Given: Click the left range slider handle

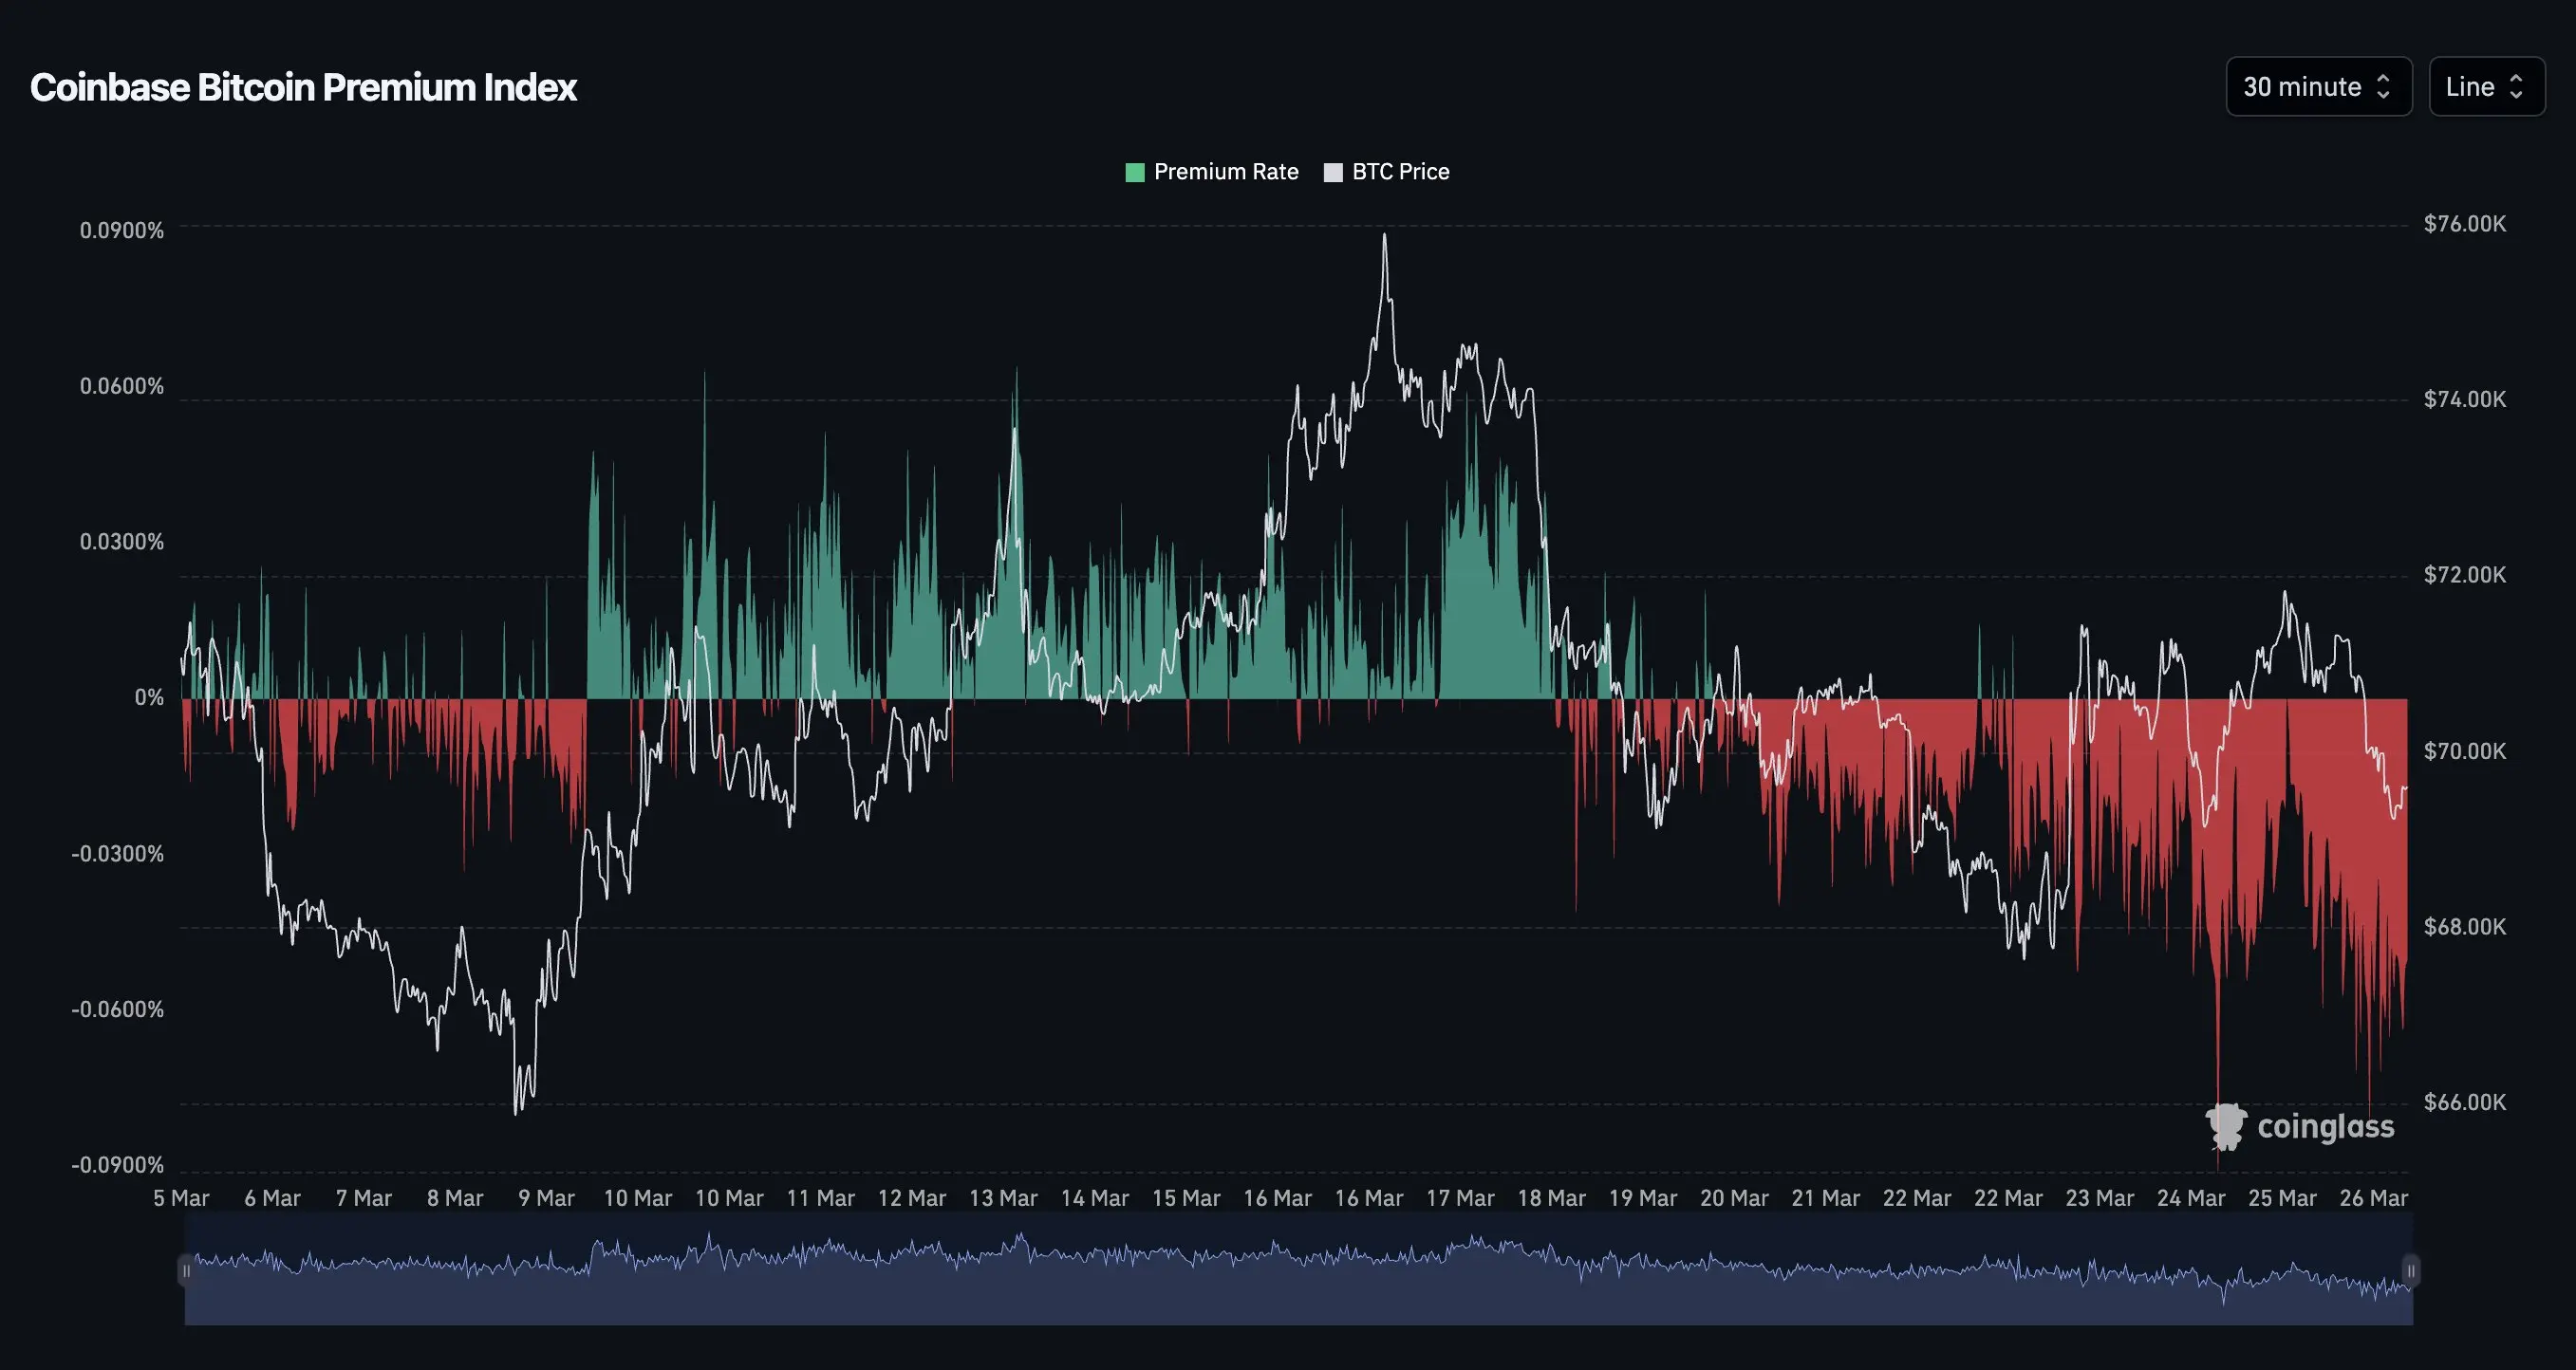Looking at the screenshot, I should pos(186,1271).
